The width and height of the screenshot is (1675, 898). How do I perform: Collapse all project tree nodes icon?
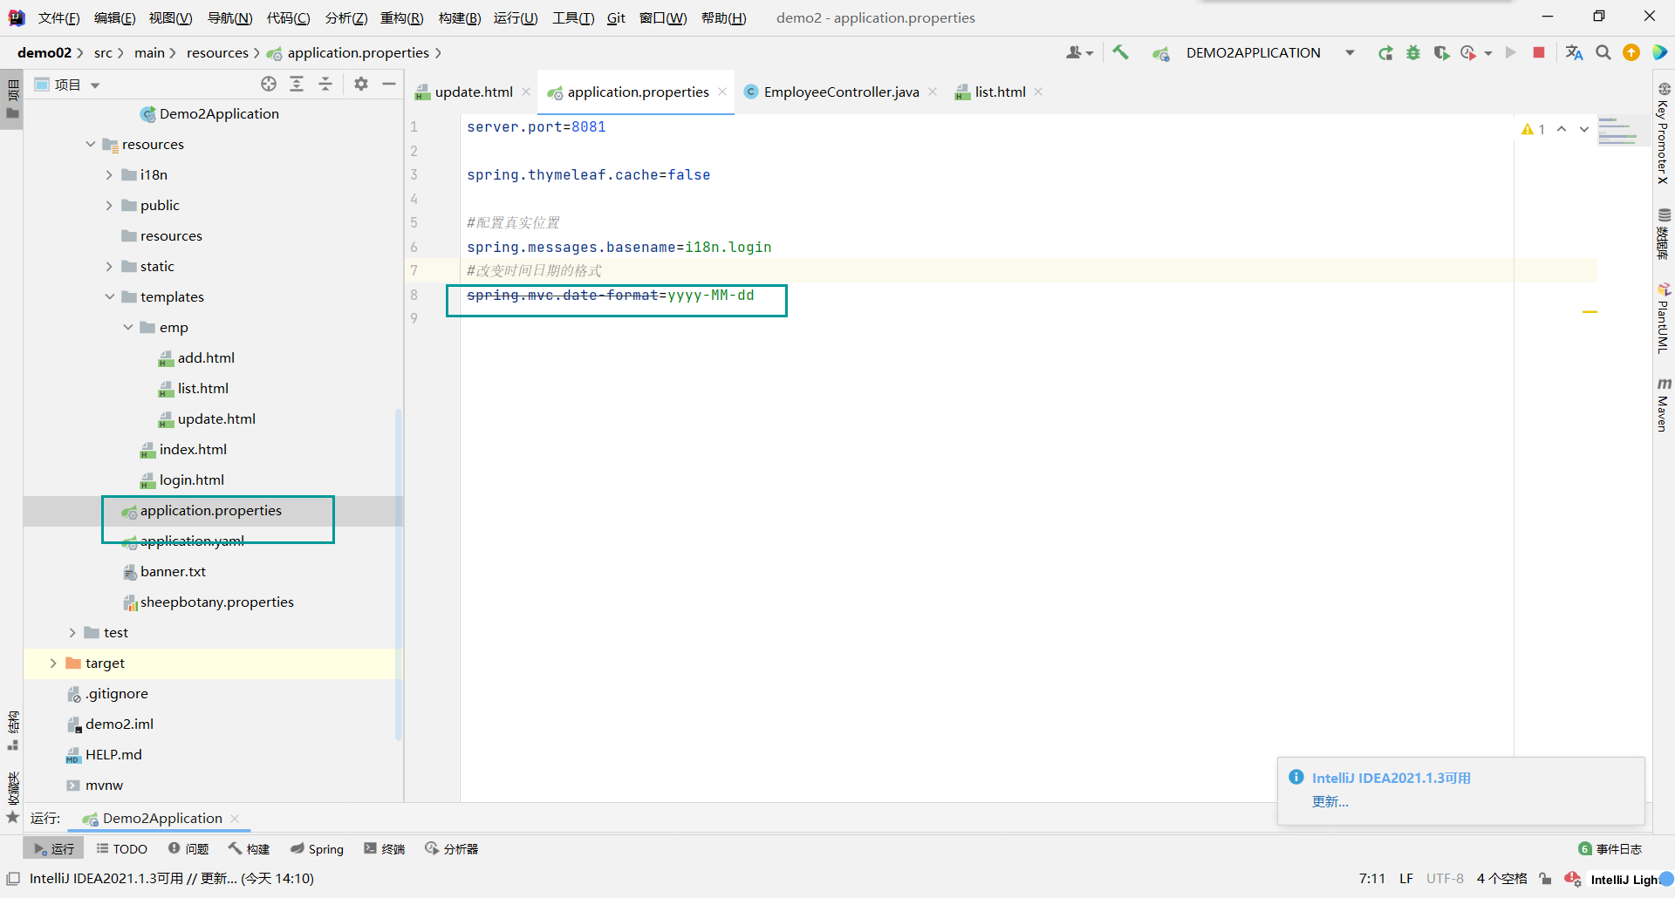tap(325, 84)
